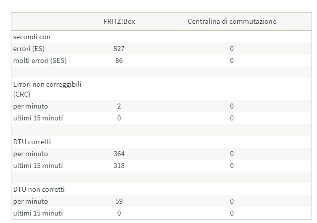Select the FRITZ!Box value 86
317x223 pixels.
coord(119,60)
